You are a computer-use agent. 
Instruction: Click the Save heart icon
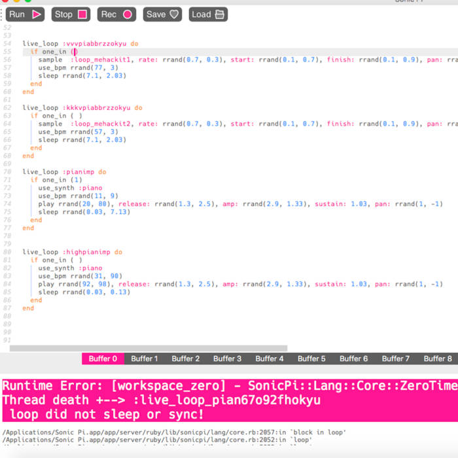click(x=174, y=14)
